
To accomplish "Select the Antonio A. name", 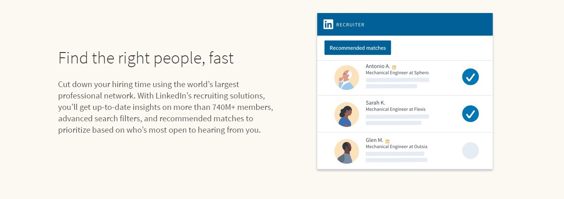I will [x=378, y=66].
